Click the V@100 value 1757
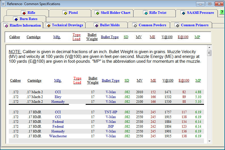 [168, 112]
